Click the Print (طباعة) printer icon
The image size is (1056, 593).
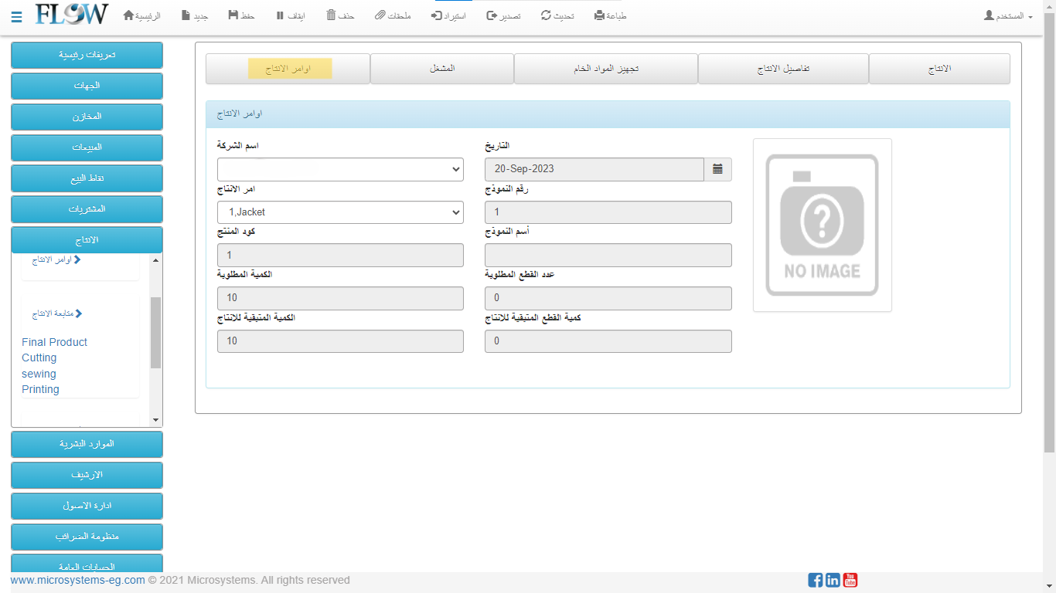click(599, 15)
